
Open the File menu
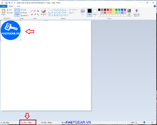pos(4,6)
